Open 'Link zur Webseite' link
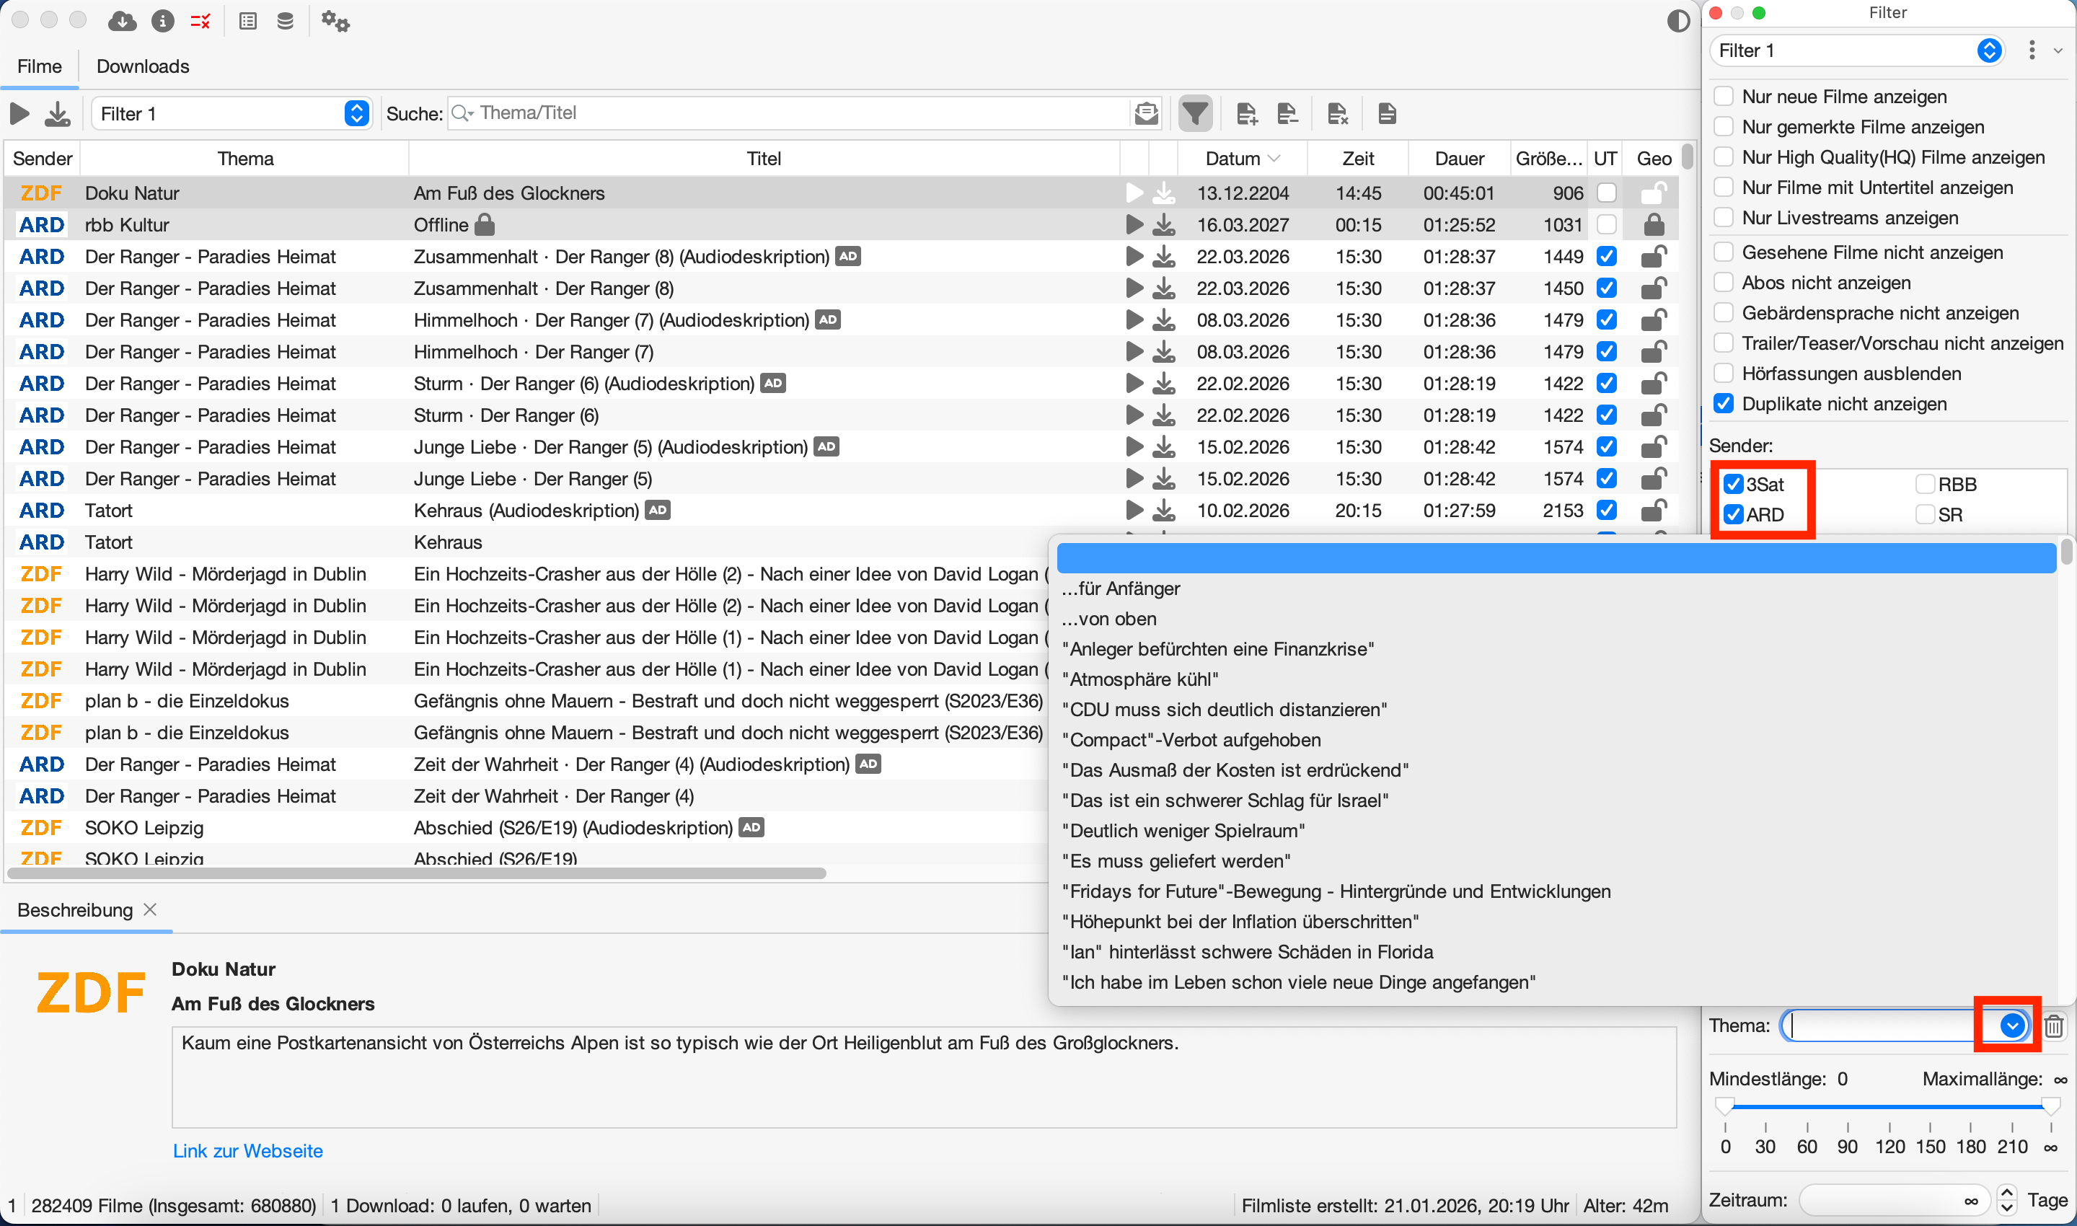 point(248,1151)
